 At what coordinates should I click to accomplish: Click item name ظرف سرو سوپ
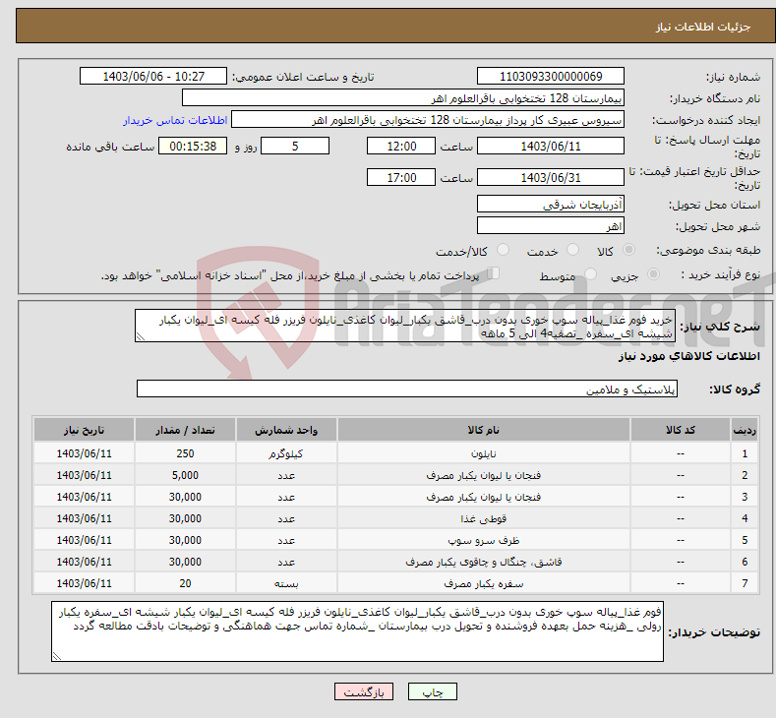click(x=484, y=540)
